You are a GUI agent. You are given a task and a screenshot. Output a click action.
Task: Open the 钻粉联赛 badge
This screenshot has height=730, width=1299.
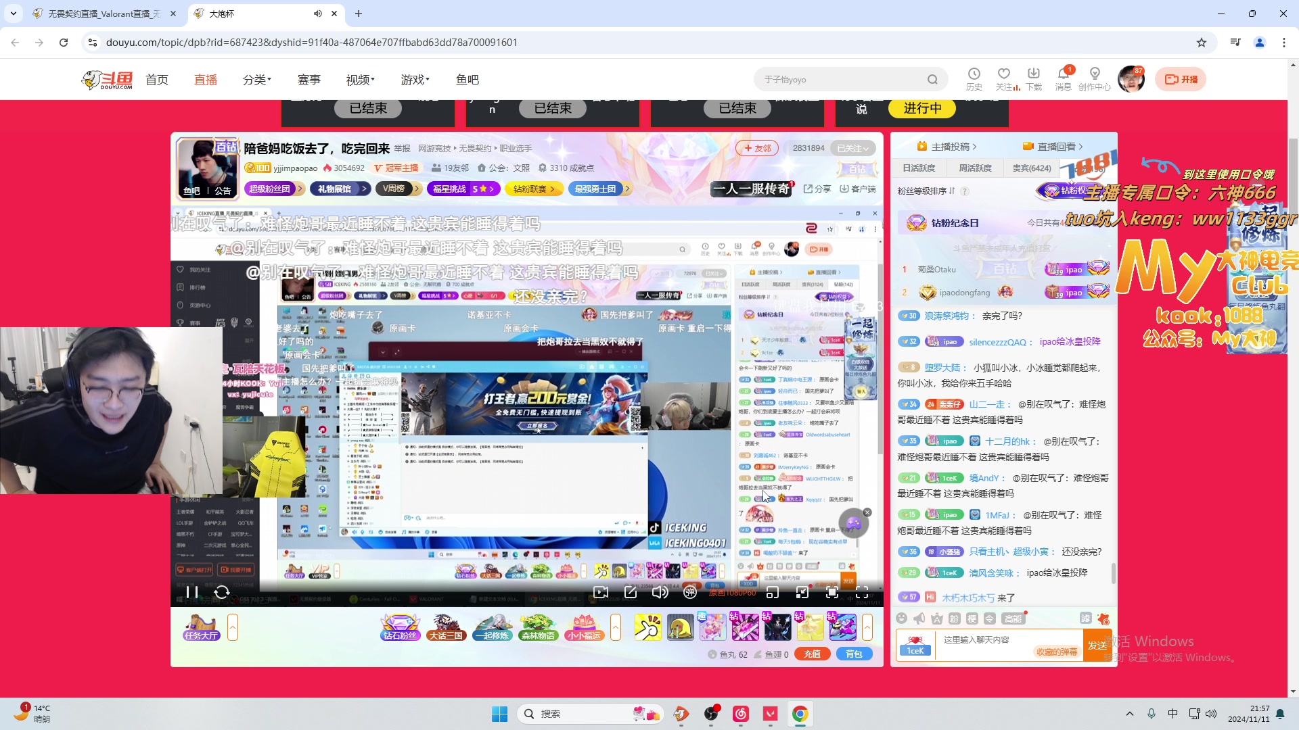534,189
